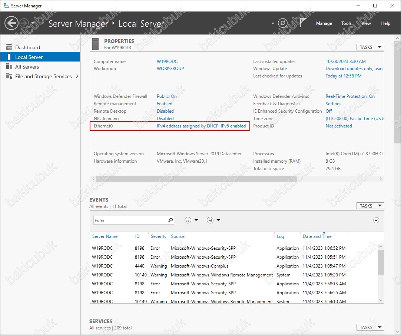This screenshot has width=401, height=335.
Task: Click the main window vertical scrollbar thumb
Action: coord(397,92)
